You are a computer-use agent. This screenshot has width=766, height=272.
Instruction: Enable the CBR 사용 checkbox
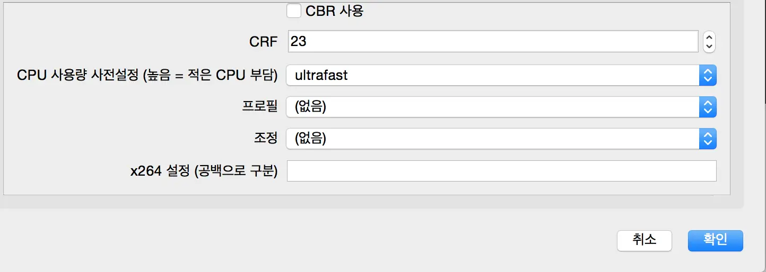point(294,11)
